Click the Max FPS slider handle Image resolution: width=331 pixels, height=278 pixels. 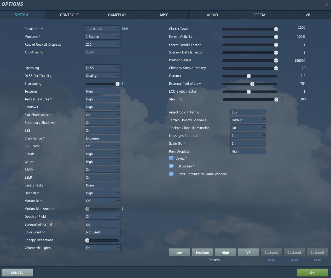click(276, 99)
